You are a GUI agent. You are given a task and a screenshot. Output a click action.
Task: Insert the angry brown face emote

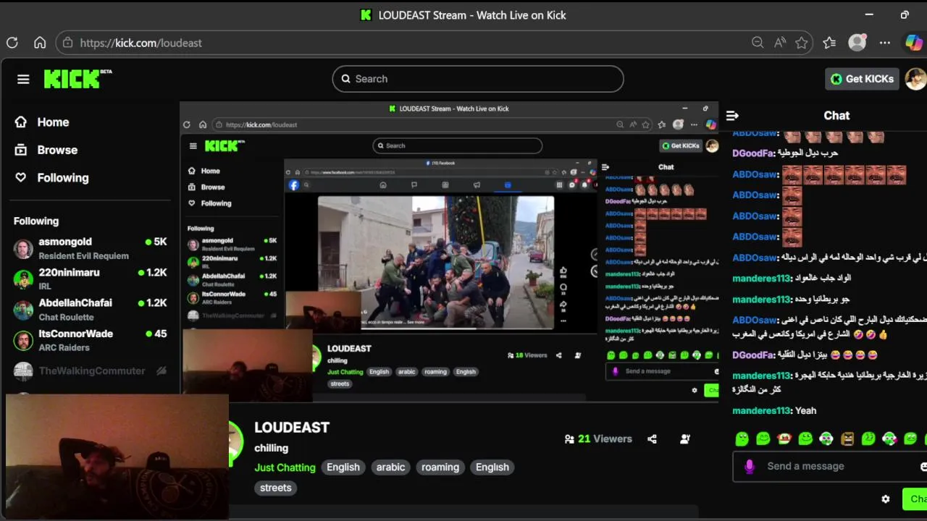tap(847, 439)
